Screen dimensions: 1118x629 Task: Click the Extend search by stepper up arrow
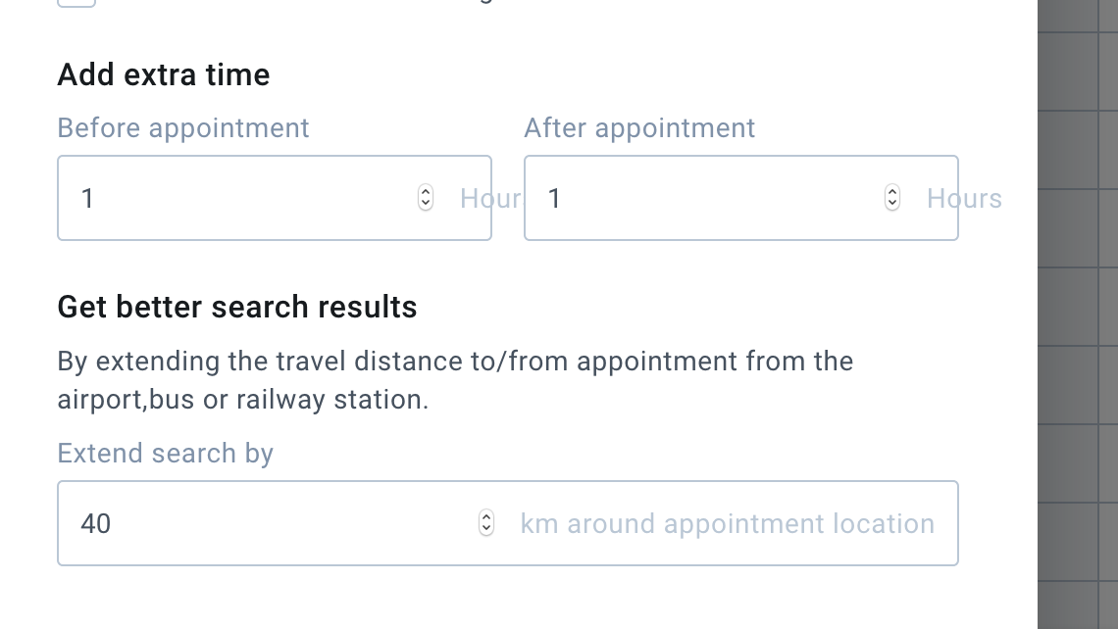486,518
